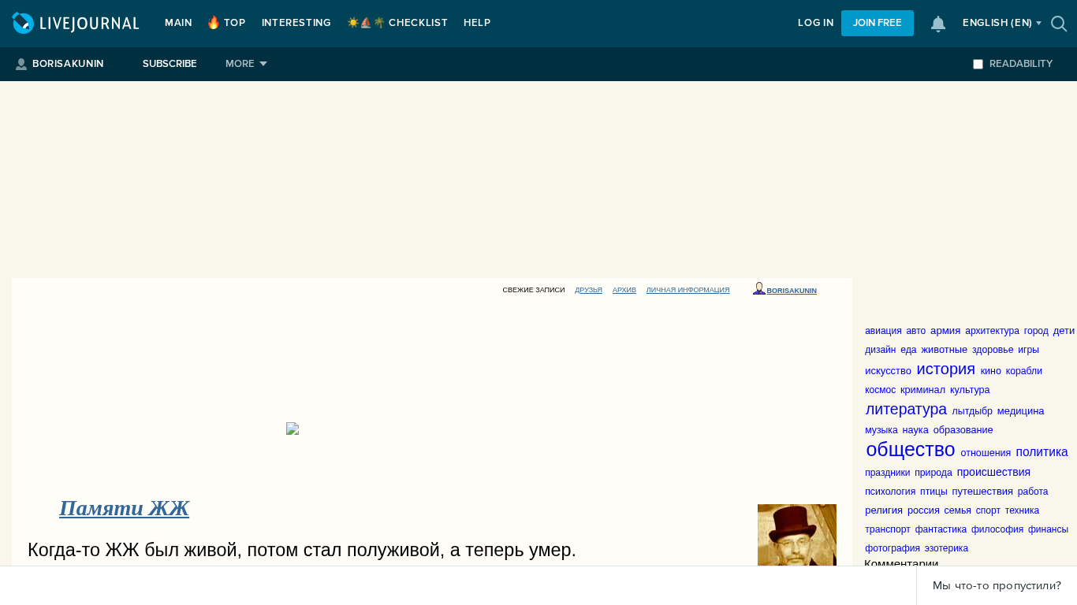1077x605 pixels.
Task: Open the Друзья link
Action: pos(588,290)
